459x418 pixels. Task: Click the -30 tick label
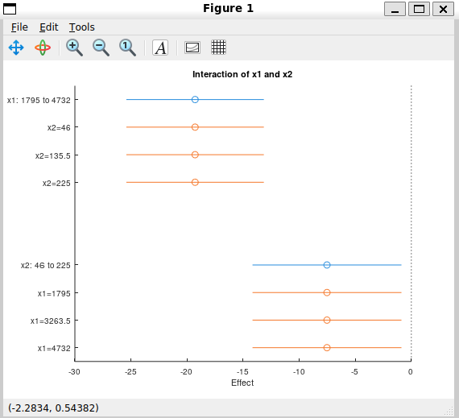[74, 372]
